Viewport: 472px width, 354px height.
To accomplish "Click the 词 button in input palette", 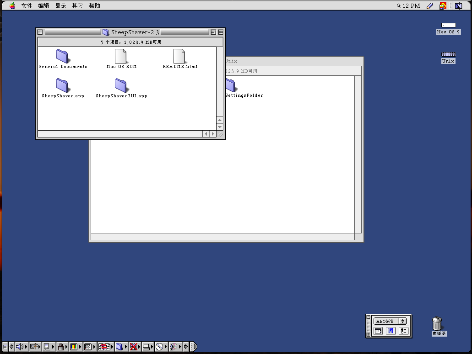I will [391, 331].
